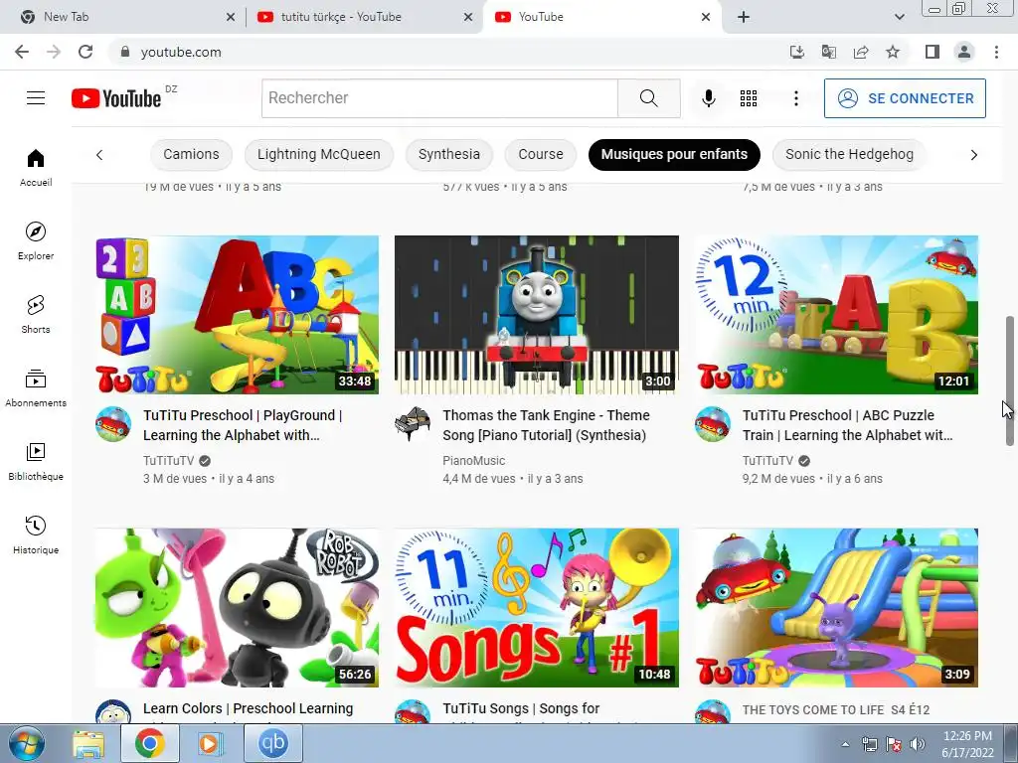This screenshot has height=763, width=1018.
Task: Open the YouTube apps grid icon
Action: coord(749,98)
